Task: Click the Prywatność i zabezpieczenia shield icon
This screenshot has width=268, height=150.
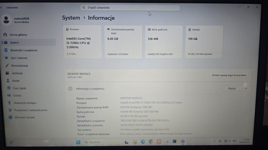Action: (10, 110)
